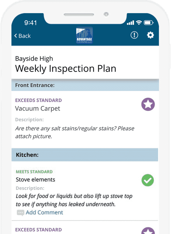This screenshot has width=171, height=234.
Task: Click the comment bubble icon
Action: point(21,213)
